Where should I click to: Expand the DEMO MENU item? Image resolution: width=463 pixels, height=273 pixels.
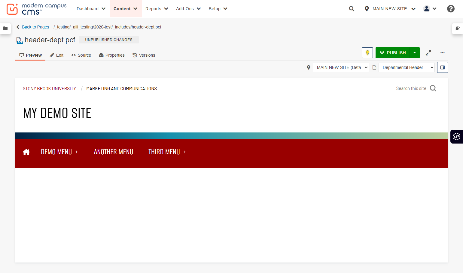[59, 152]
